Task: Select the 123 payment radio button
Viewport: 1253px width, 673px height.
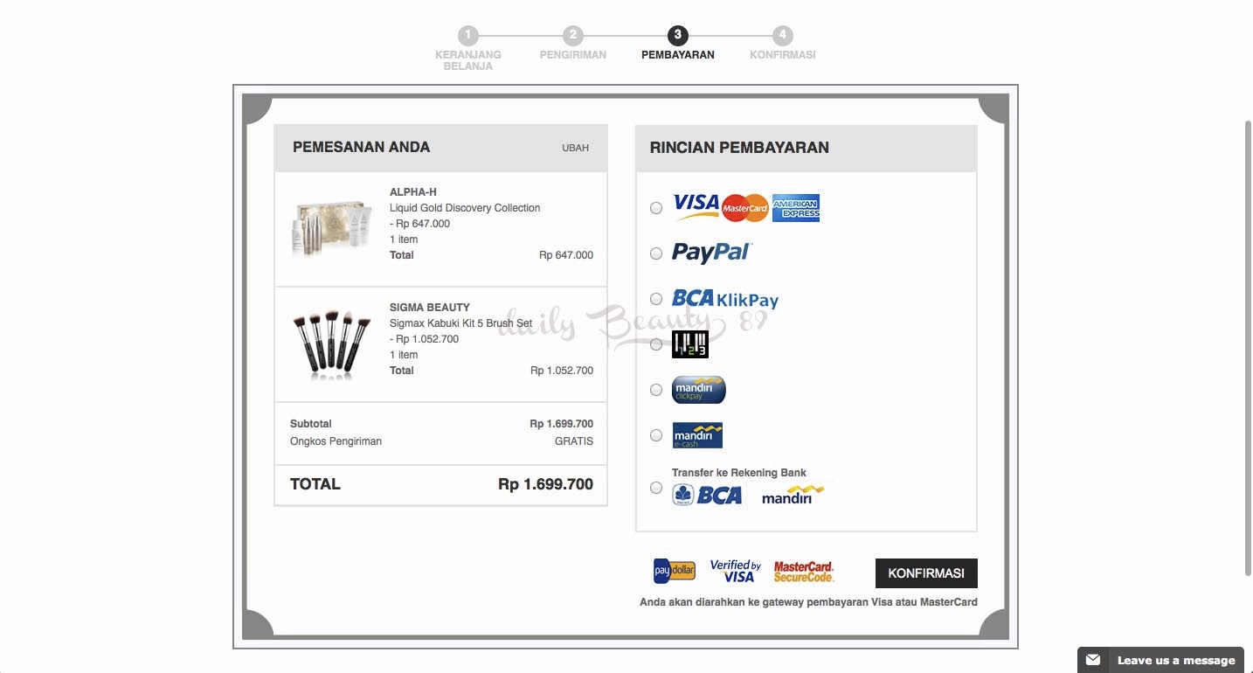Action: (656, 344)
